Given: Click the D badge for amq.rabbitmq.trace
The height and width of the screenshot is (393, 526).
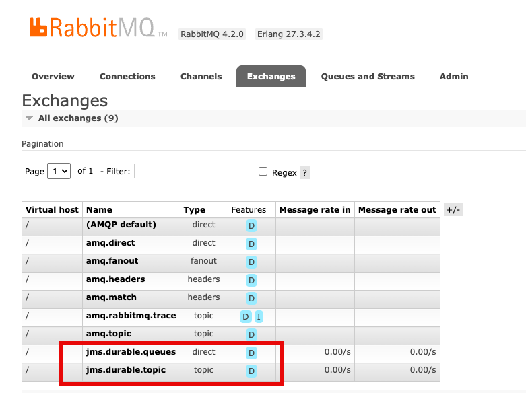Looking at the screenshot, I should pos(246,316).
